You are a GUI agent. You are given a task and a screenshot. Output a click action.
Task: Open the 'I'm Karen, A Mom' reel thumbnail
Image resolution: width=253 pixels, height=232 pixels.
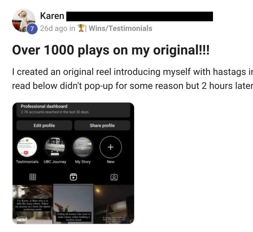click(x=33, y=204)
